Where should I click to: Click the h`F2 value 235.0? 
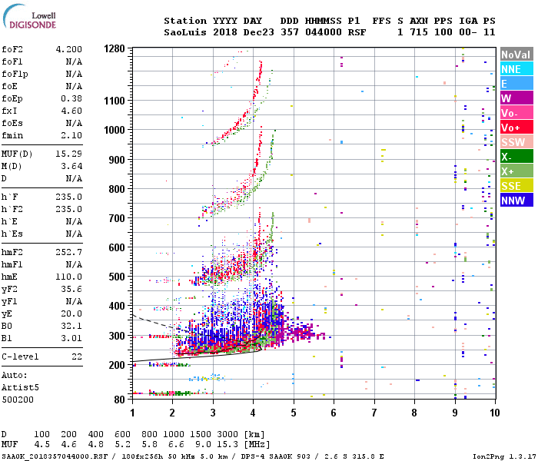point(69,209)
